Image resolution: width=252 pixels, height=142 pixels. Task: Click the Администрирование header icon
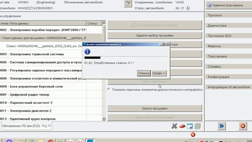pos(209,5)
